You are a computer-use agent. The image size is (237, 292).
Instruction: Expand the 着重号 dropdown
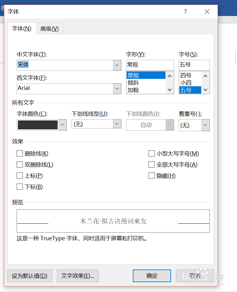tap(206, 125)
